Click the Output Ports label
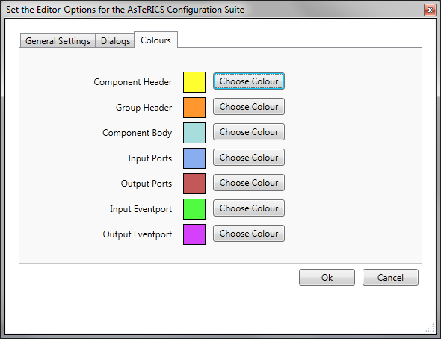 point(147,184)
